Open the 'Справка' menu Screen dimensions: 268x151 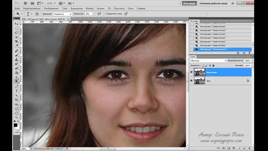coord(141,8)
